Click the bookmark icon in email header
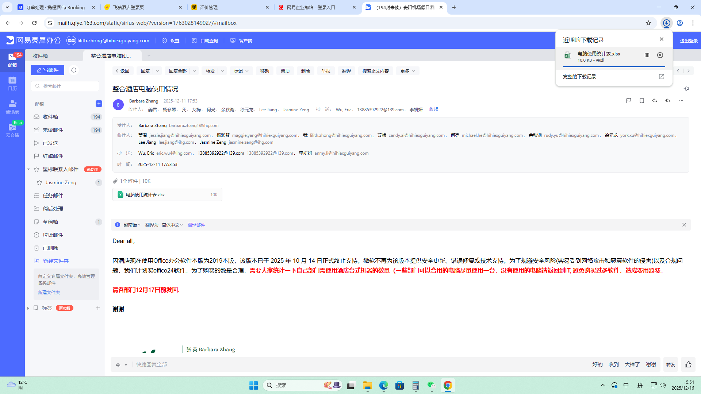701x394 pixels. (641, 101)
